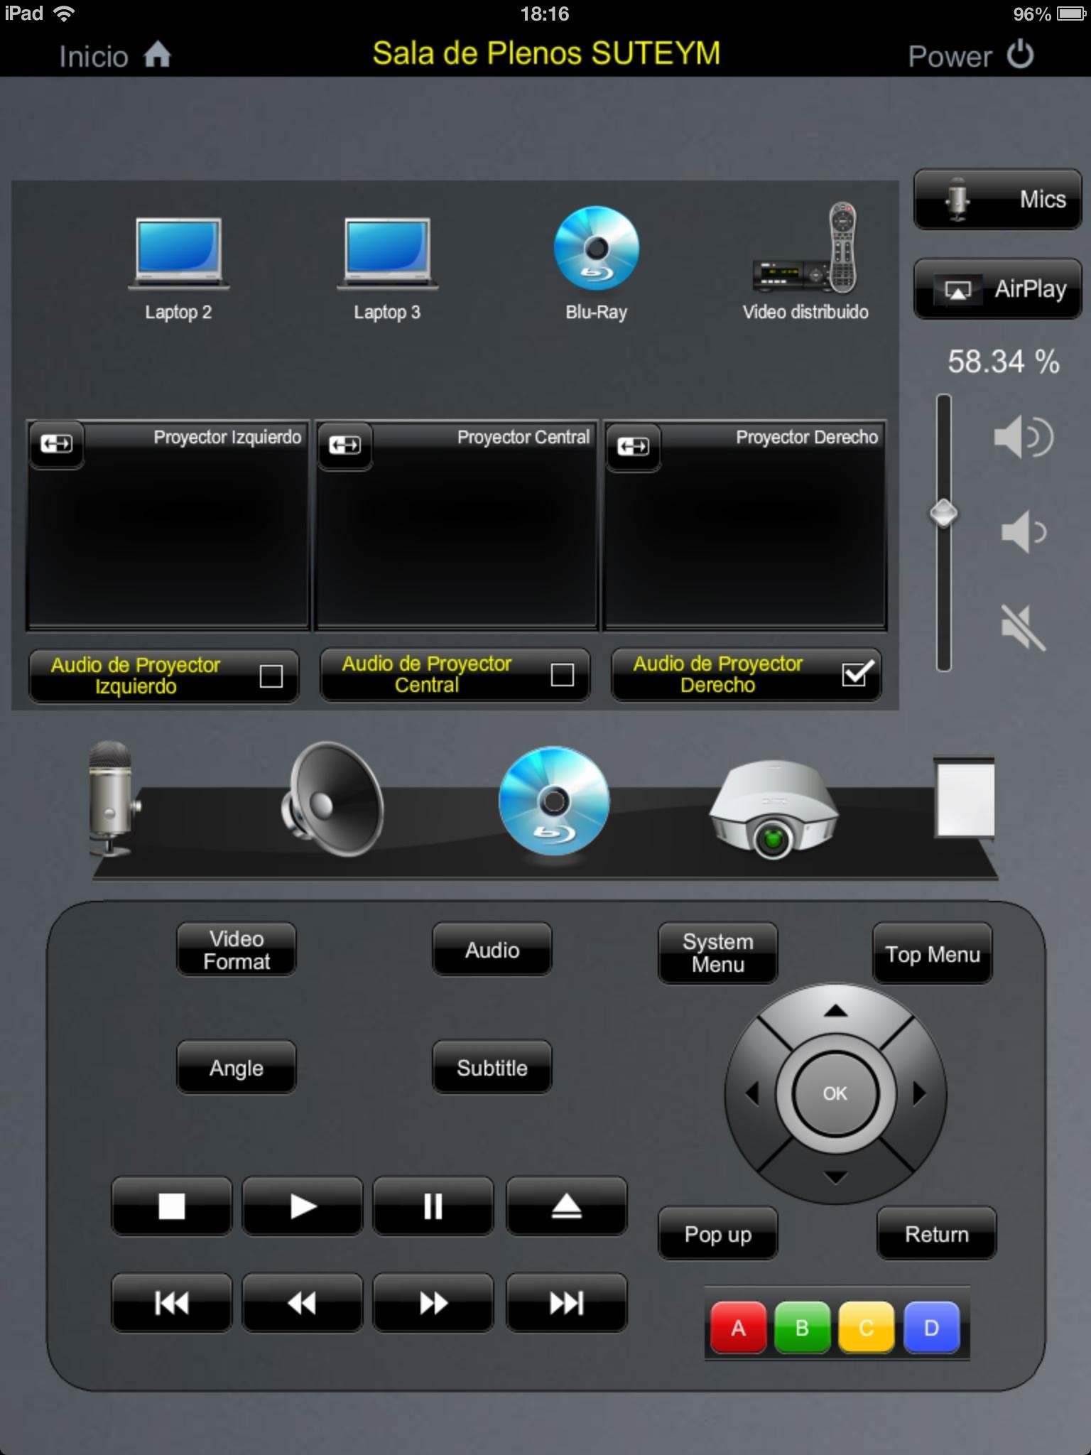The height and width of the screenshot is (1455, 1091).
Task: Open Proyector Izquierdo input switch icon
Action: (x=57, y=445)
